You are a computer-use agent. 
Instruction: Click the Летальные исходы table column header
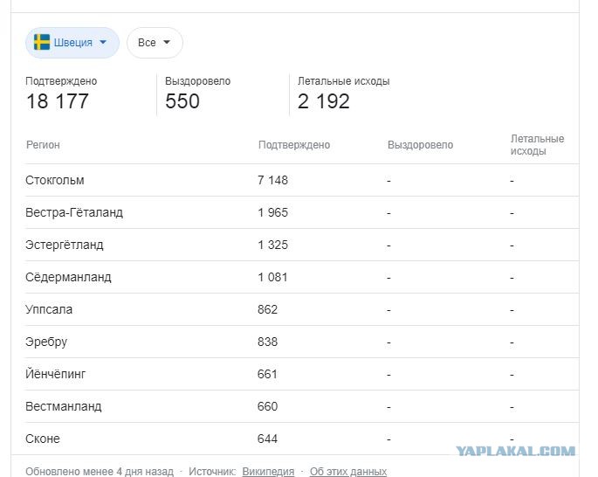537,145
